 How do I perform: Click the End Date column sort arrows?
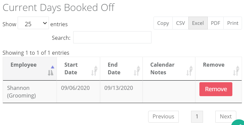tap(137, 71)
